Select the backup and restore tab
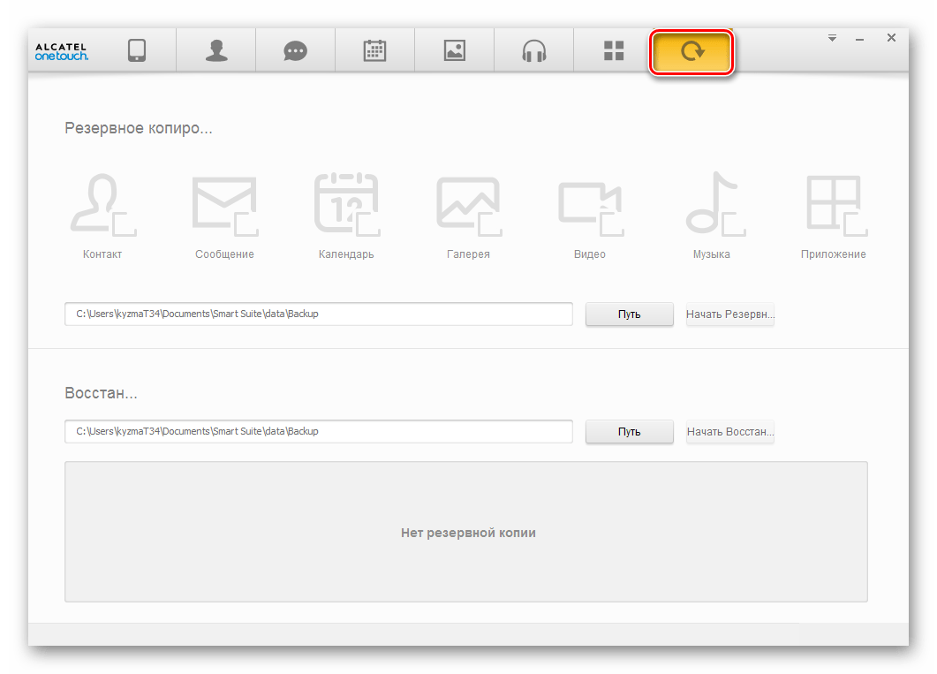 pos(692,51)
